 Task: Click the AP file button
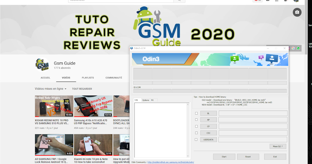[x=208, y=120]
